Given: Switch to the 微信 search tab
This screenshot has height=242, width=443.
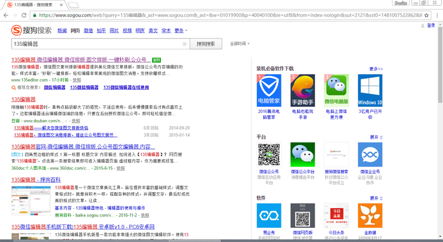Looking at the screenshot, I should pos(88,31).
